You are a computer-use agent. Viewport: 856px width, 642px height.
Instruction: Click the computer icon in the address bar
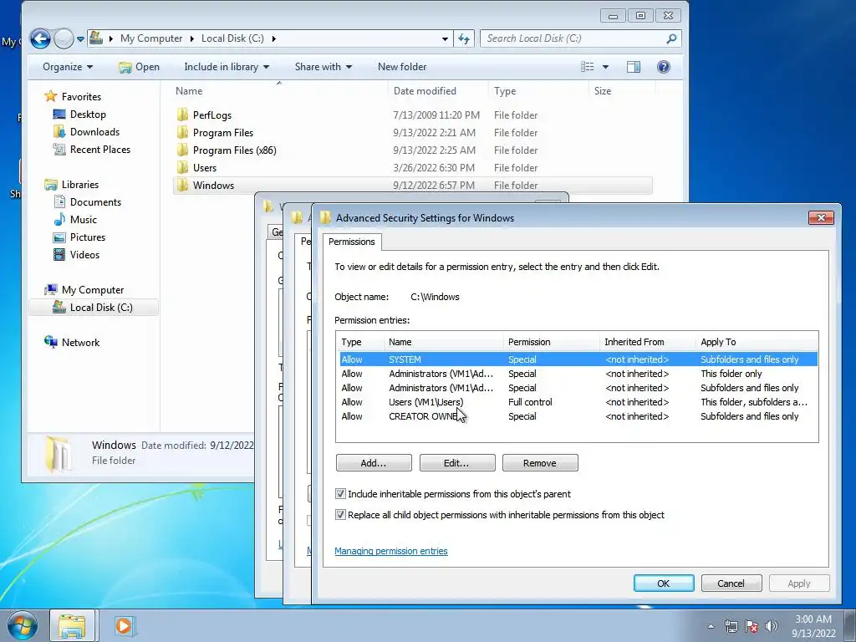pyautogui.click(x=96, y=38)
